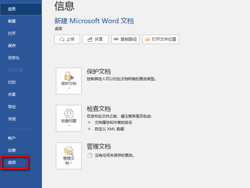Click the folder icon on 打开文件位置
250x188 pixels.
pyautogui.click(x=147, y=39)
